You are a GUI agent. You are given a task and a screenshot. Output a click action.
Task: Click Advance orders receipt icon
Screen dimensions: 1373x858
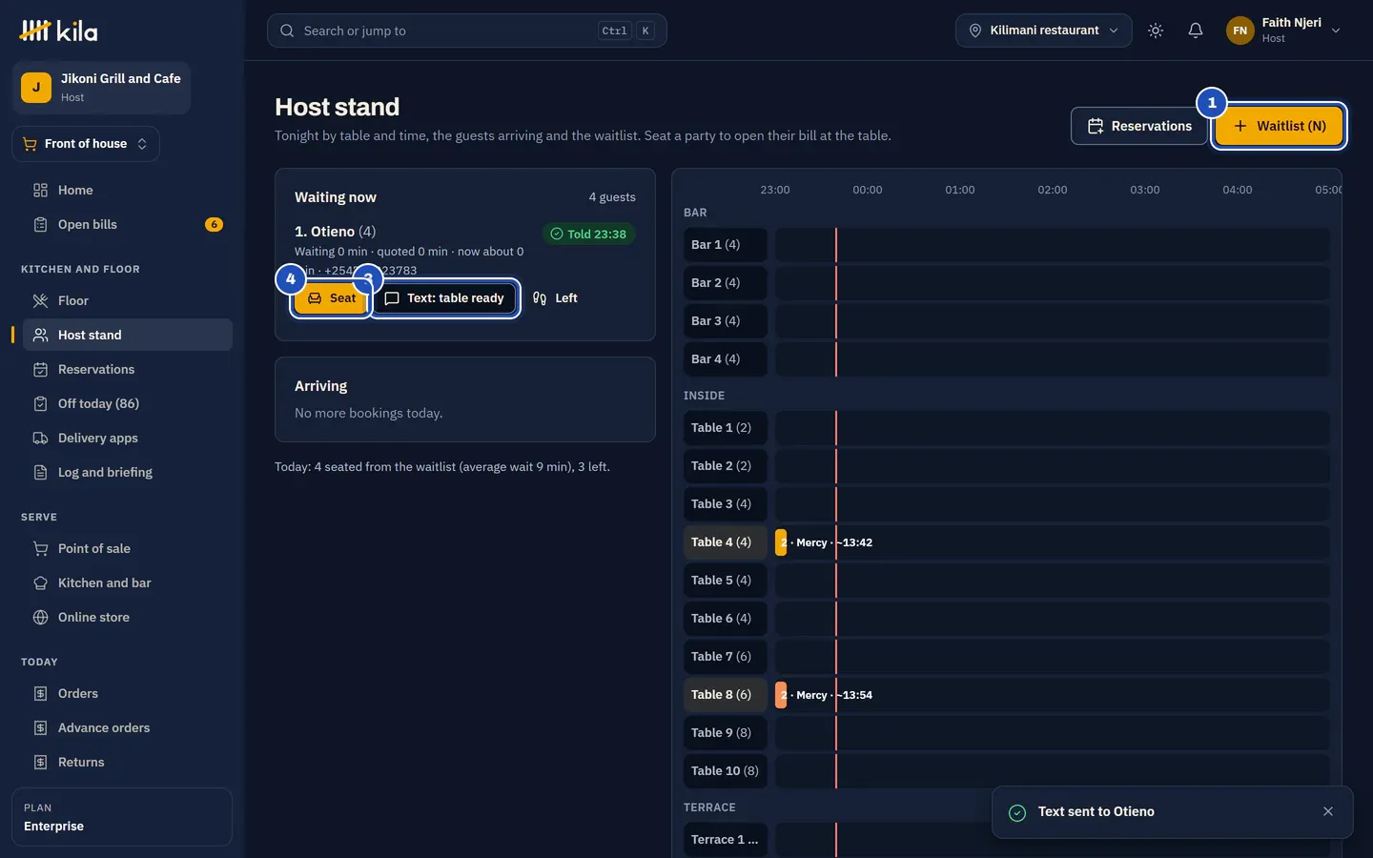tap(40, 727)
